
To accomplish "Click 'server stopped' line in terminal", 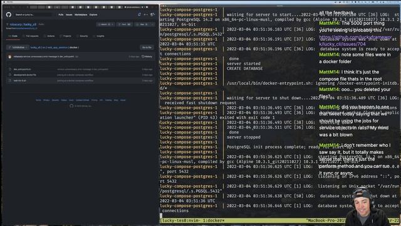I will coord(244,137).
